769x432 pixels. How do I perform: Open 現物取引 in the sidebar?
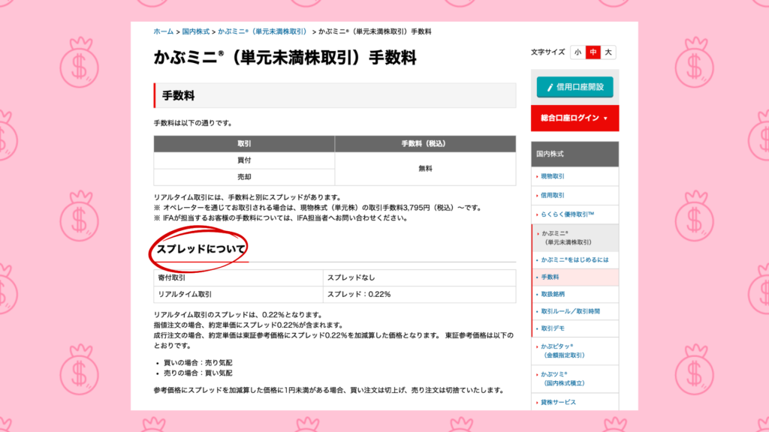click(553, 176)
